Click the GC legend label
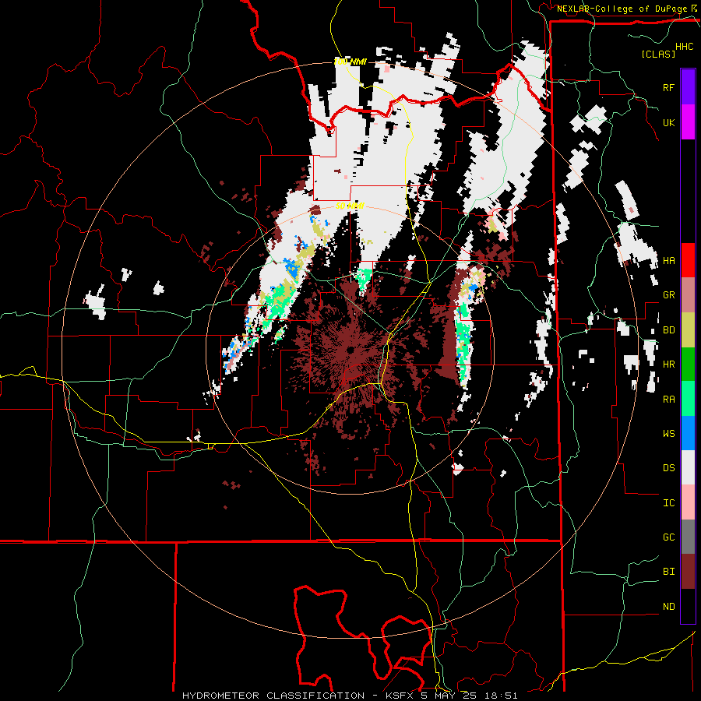Screen dimensions: 701x701 668,537
